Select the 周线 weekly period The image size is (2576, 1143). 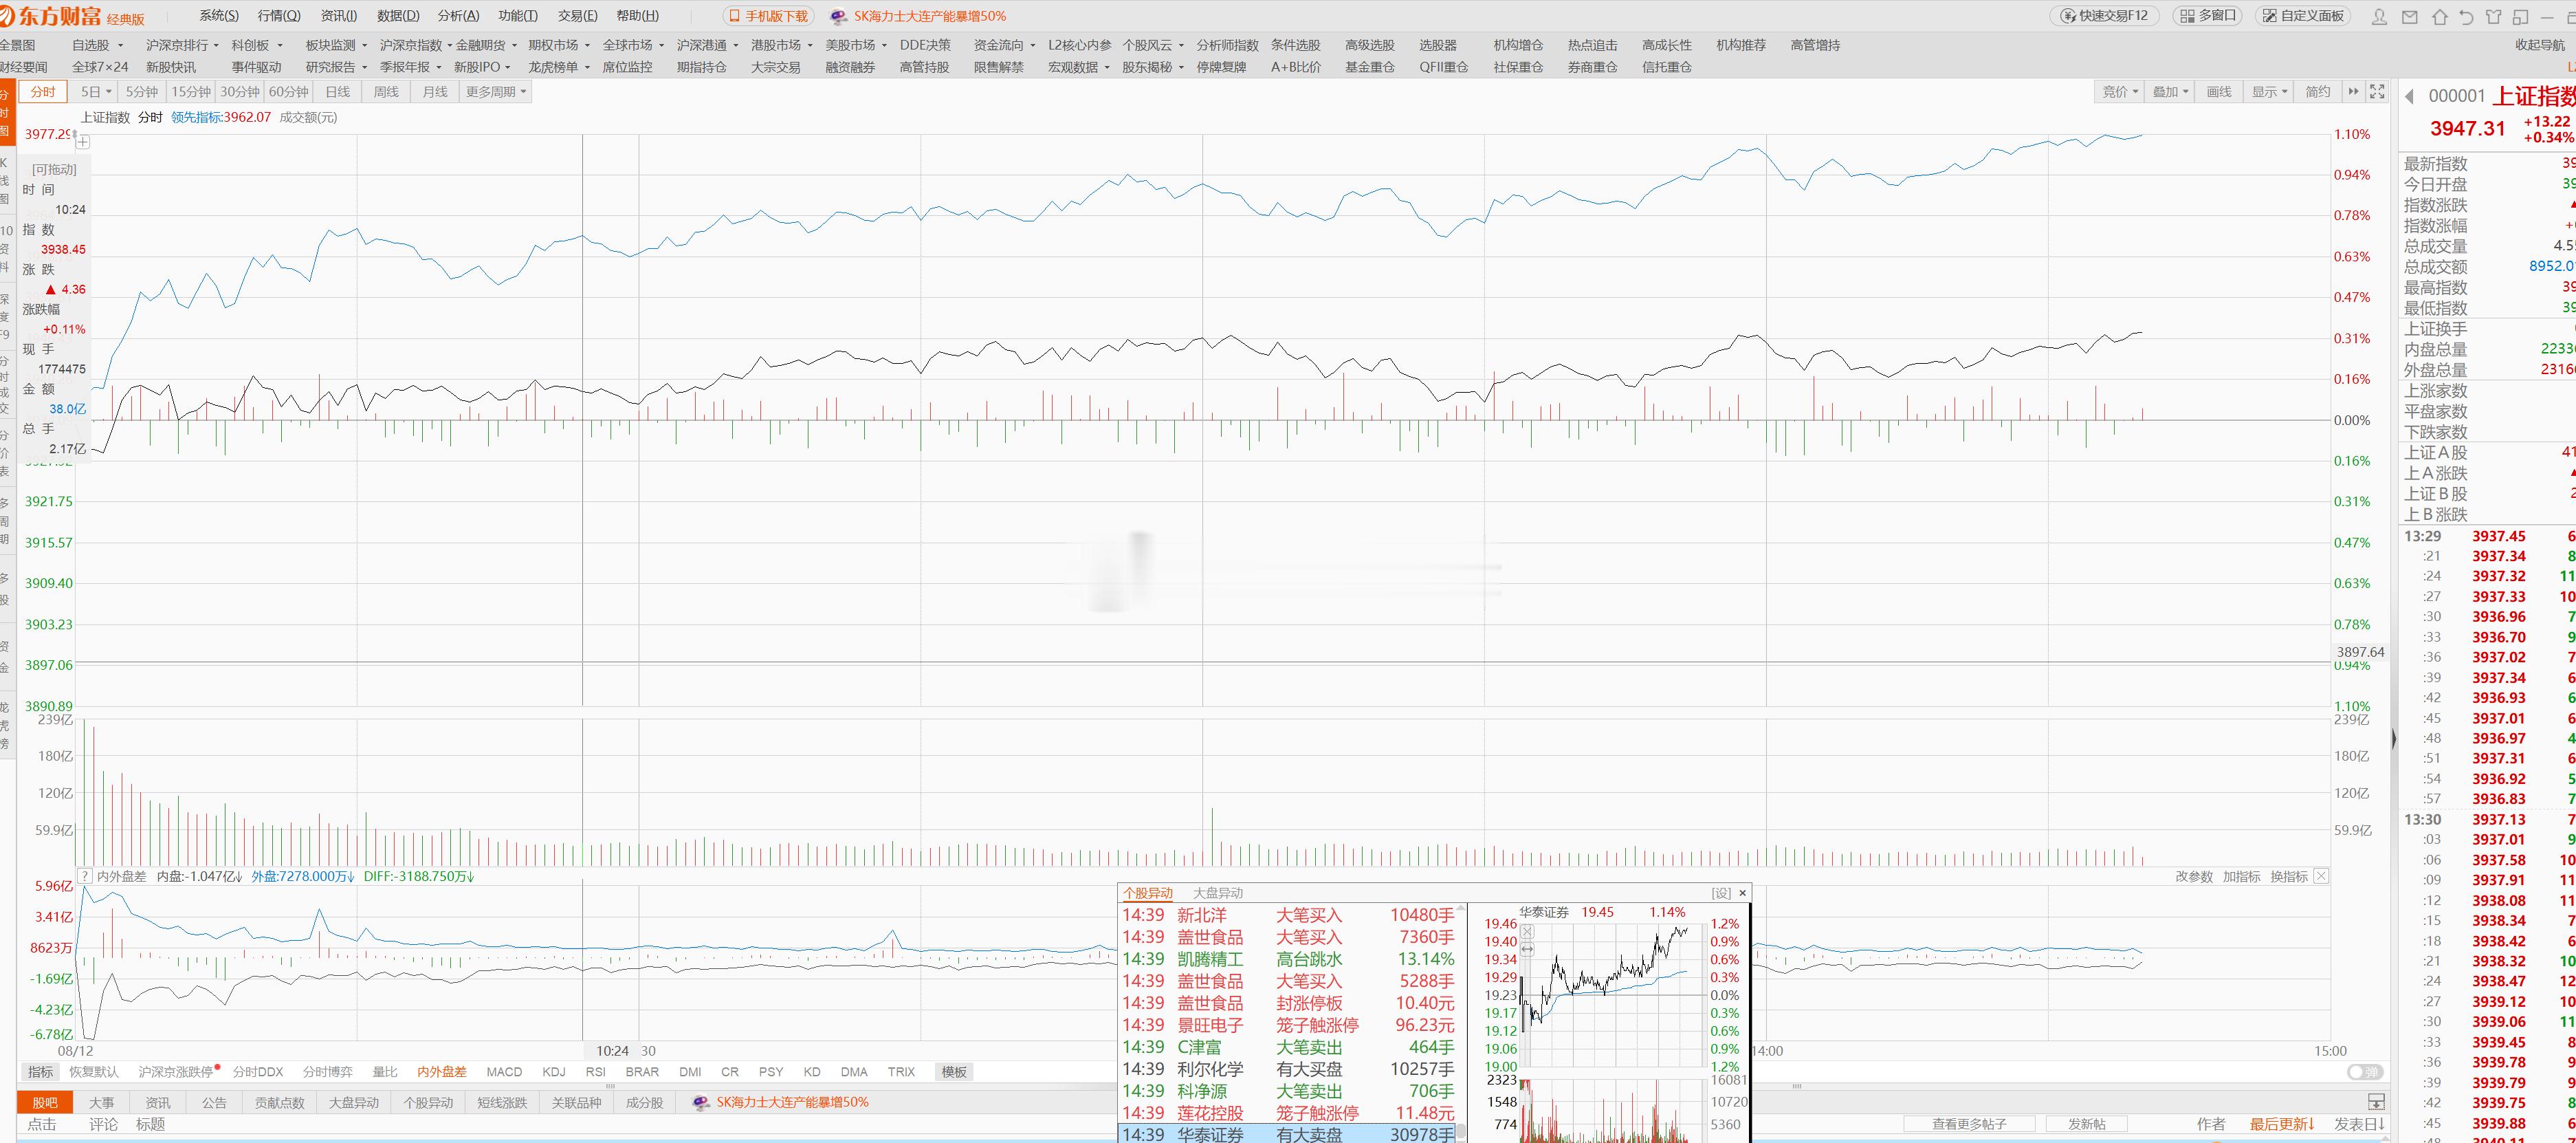pyautogui.click(x=386, y=92)
